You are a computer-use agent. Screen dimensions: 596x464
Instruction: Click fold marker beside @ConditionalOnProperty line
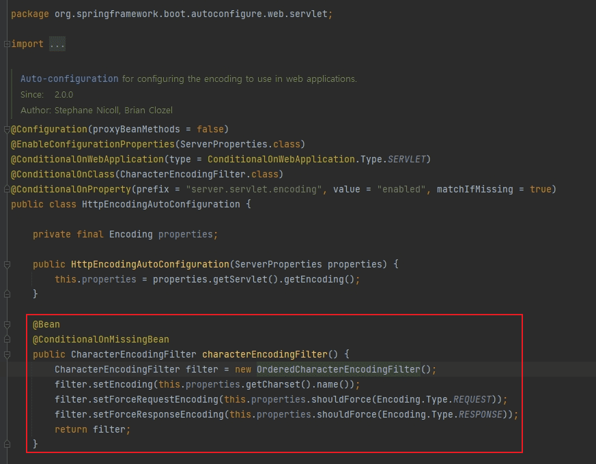coord(7,189)
